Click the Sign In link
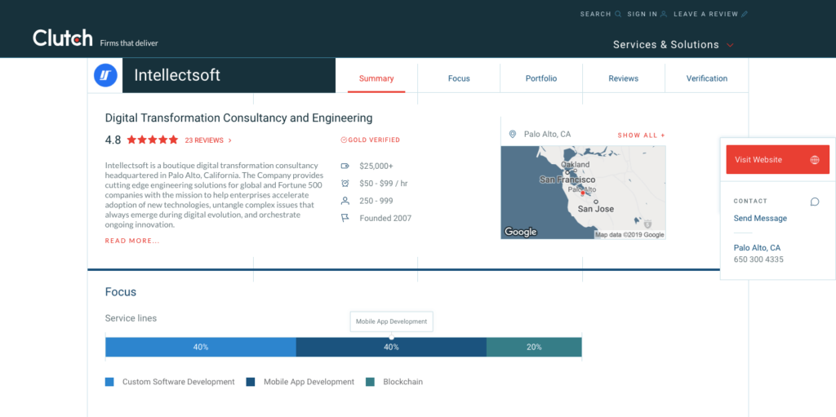836x417 pixels. click(x=642, y=15)
